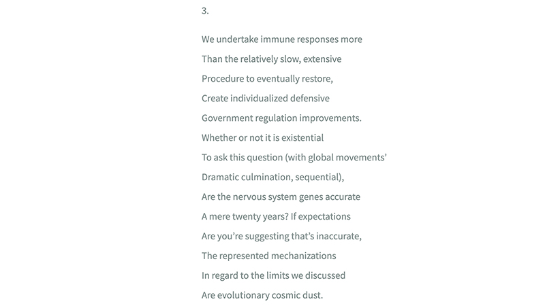545x306 pixels.
Task: Click the line starting "To ask this question"
Action: coord(294,158)
